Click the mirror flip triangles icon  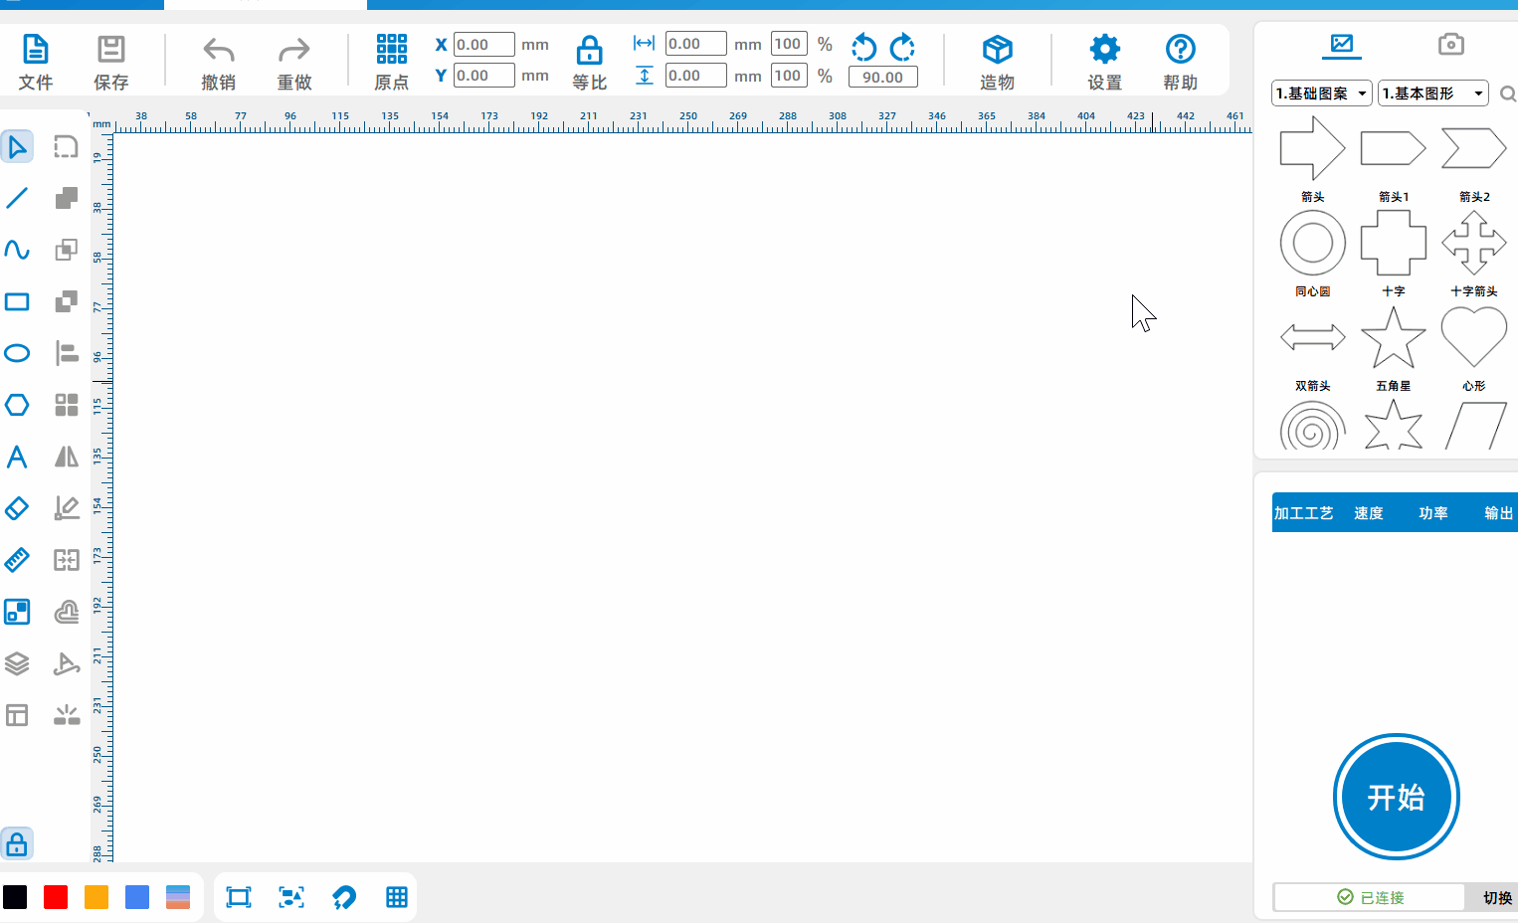tap(67, 457)
